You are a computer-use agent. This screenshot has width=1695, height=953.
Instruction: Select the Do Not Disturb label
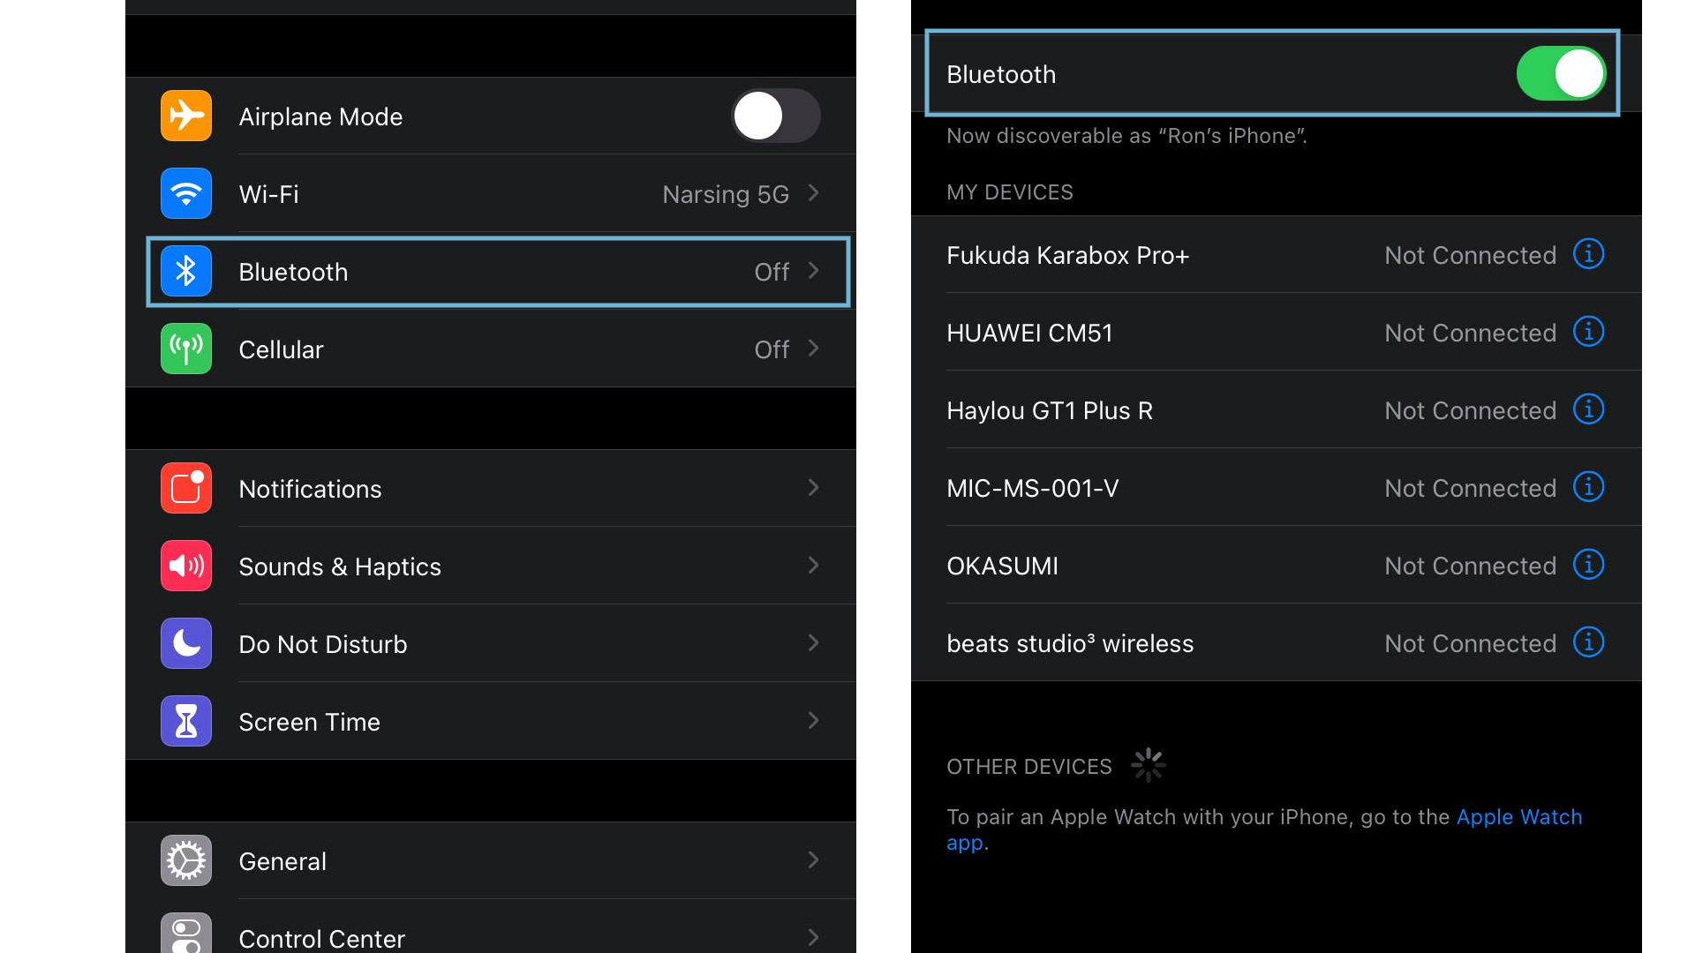323,644
